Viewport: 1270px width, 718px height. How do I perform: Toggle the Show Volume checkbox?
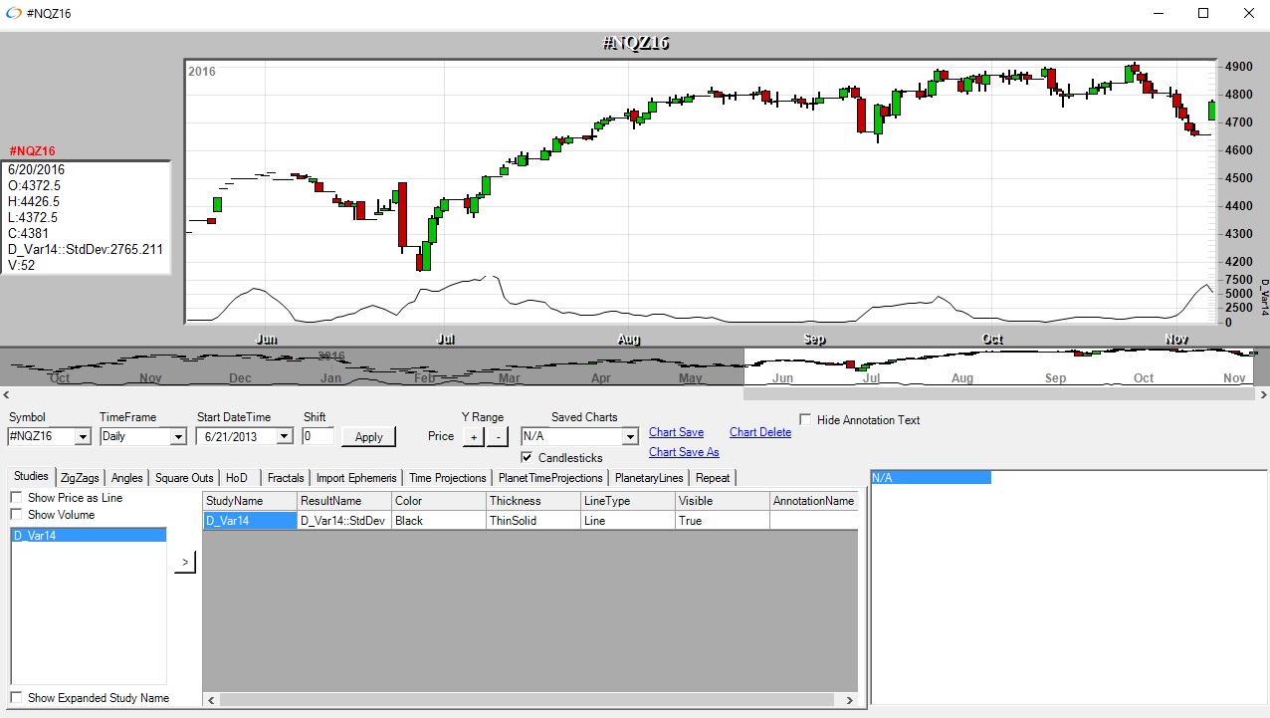click(x=17, y=515)
